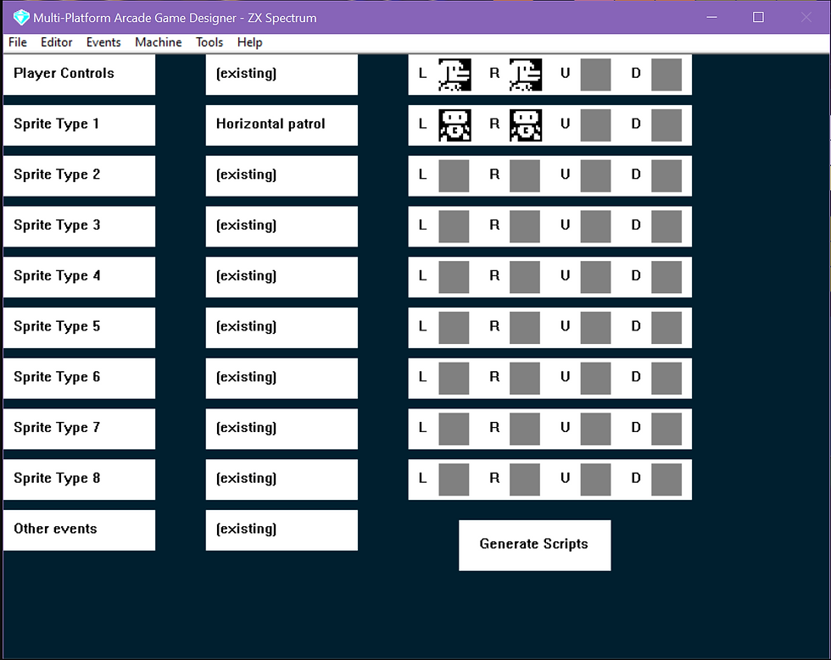Click Sprite Type 5 up sprite slot
The width and height of the screenshot is (831, 660).
point(595,328)
